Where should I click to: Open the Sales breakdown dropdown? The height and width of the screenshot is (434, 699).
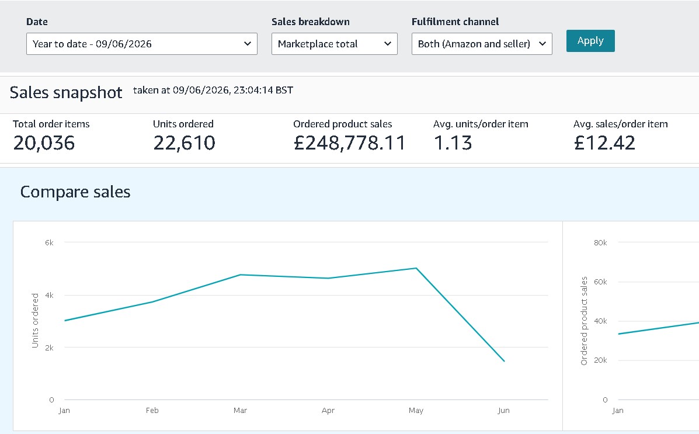[335, 44]
